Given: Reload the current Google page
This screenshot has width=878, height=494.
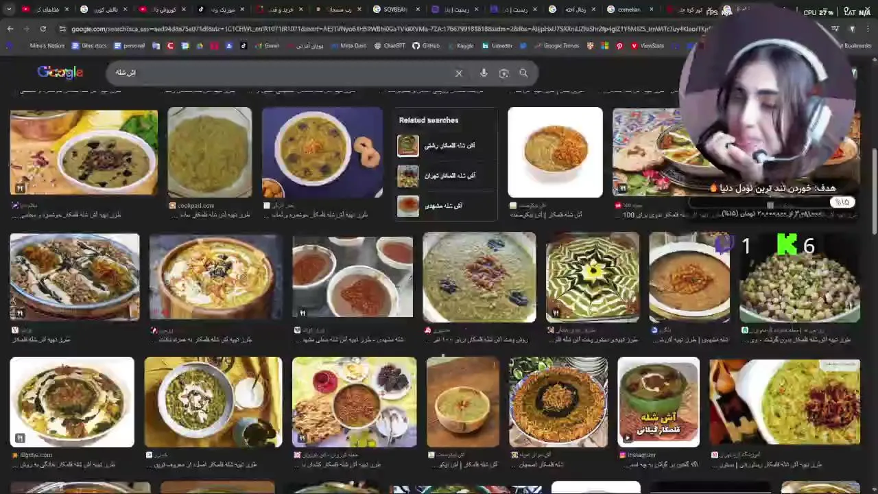Looking at the screenshot, I should tap(43, 29).
